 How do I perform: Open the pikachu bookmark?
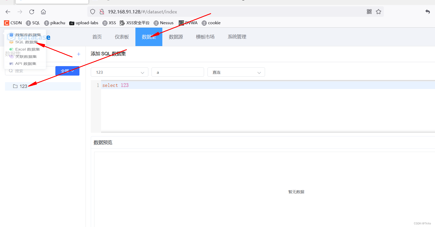(x=55, y=23)
